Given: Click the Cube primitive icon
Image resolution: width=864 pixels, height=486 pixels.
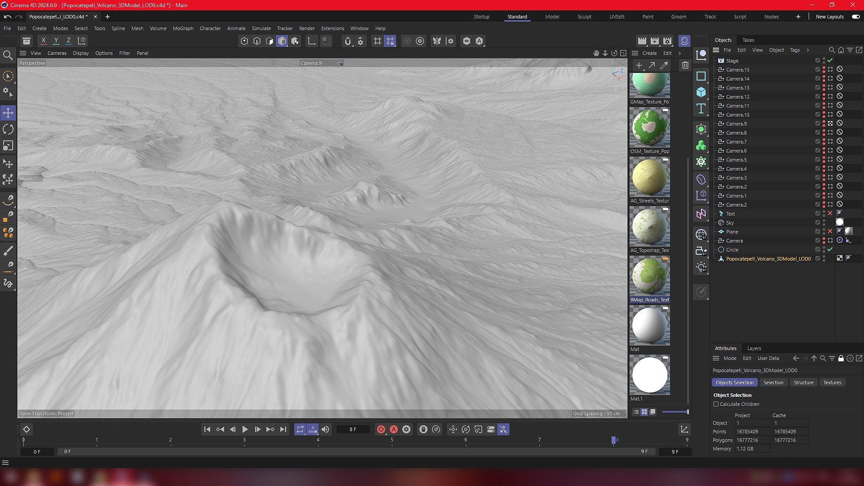Looking at the screenshot, I should click(x=701, y=92).
